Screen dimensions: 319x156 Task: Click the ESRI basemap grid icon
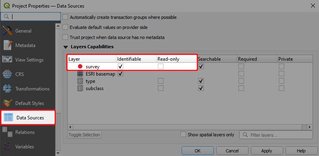80,74
